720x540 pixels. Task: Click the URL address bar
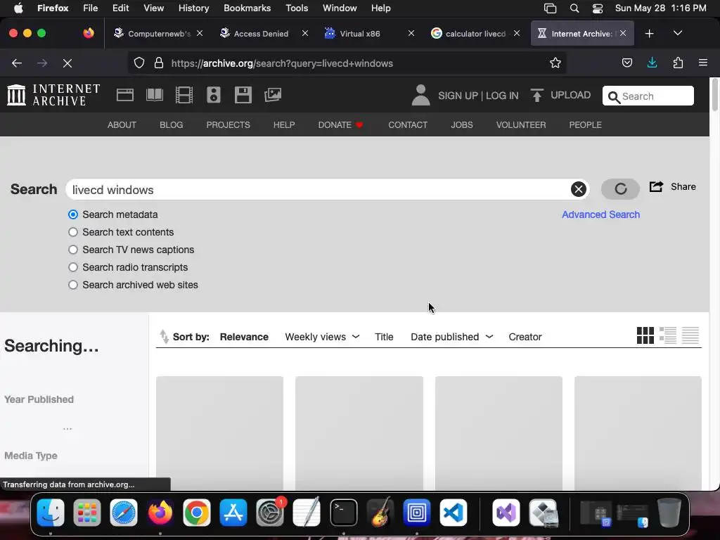(347, 63)
